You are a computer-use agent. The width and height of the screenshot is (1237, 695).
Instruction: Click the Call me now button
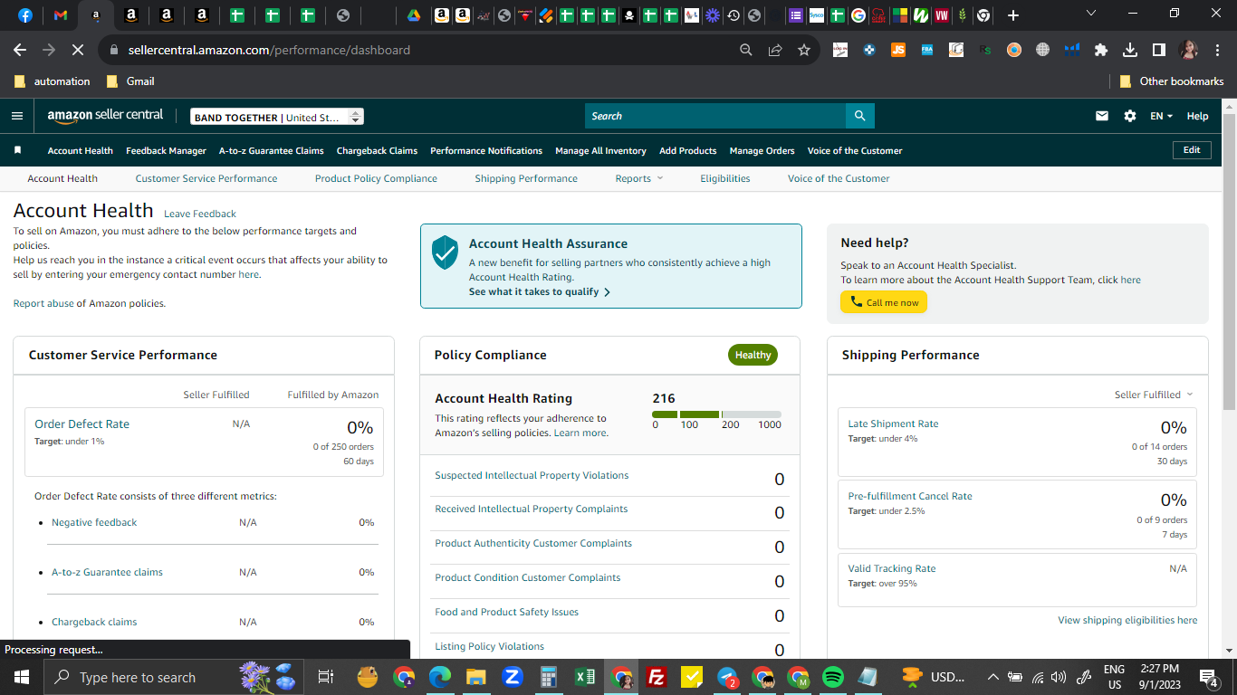884,302
